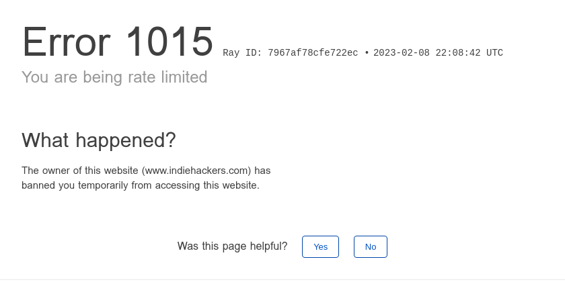Click the bullet separator after Ray ID
565x282 pixels.
tap(367, 53)
